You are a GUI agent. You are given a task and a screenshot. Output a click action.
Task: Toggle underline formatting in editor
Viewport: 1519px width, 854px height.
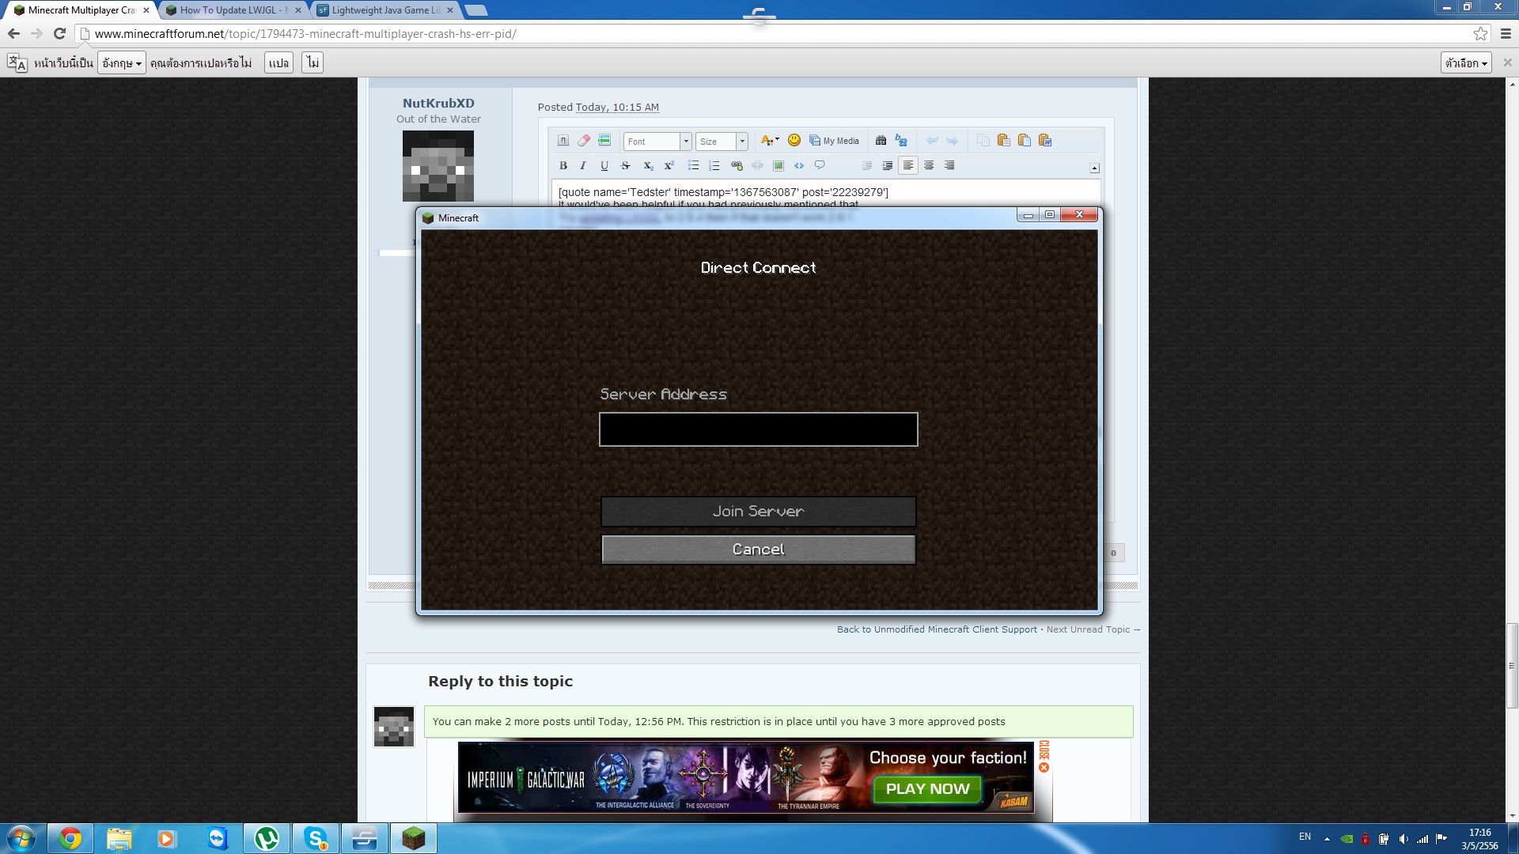pyautogui.click(x=604, y=166)
